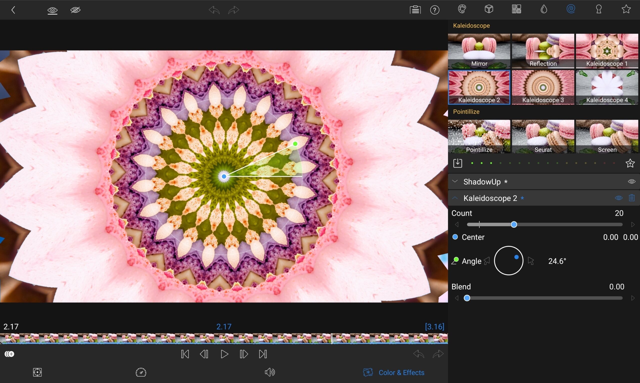
Task: Open the frame and crop tab
Action: (37, 372)
